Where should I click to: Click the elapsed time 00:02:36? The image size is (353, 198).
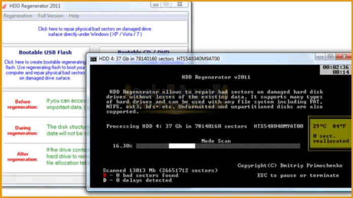pyautogui.click(x=336, y=67)
